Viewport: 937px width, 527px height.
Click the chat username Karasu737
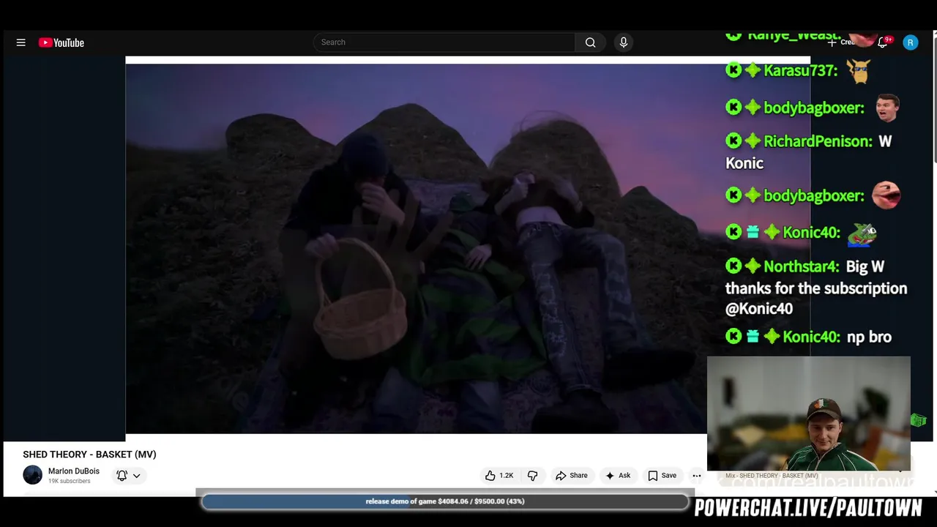click(800, 70)
